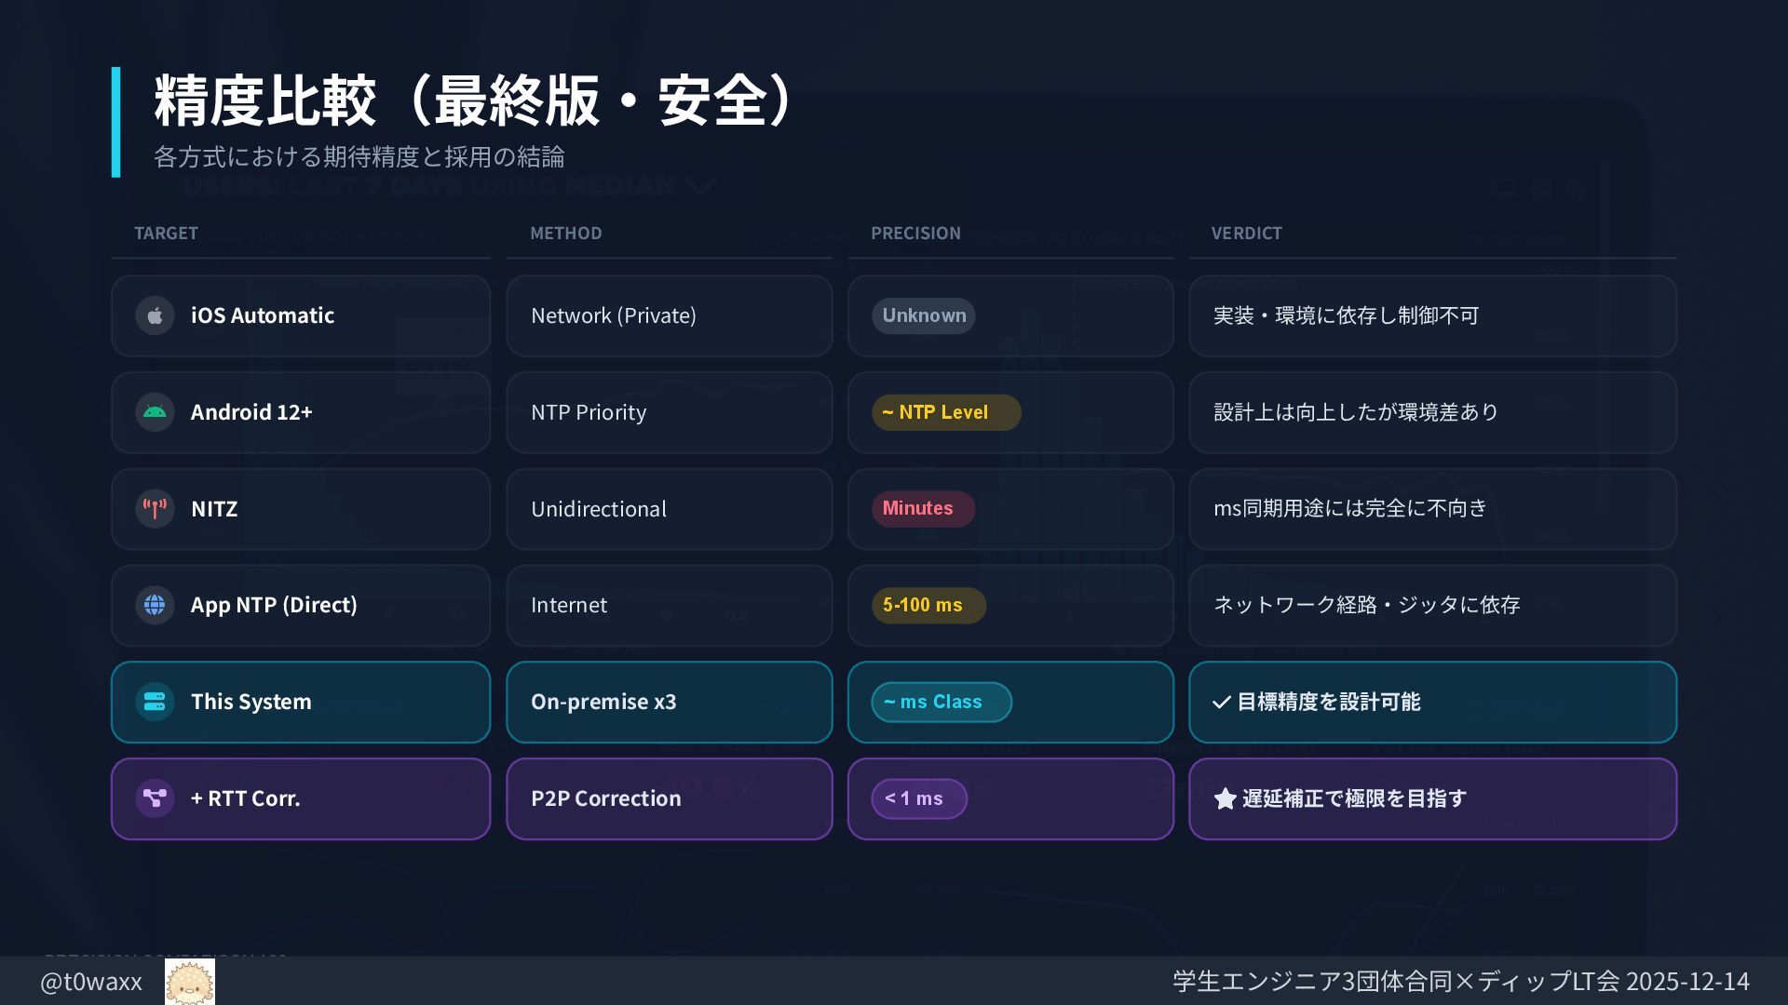Click the hedgehog avatar thumbnail in footer
This screenshot has height=1005, width=1788.
(190, 982)
